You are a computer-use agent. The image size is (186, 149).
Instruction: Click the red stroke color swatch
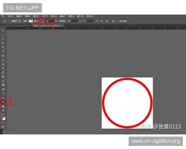(41, 21)
